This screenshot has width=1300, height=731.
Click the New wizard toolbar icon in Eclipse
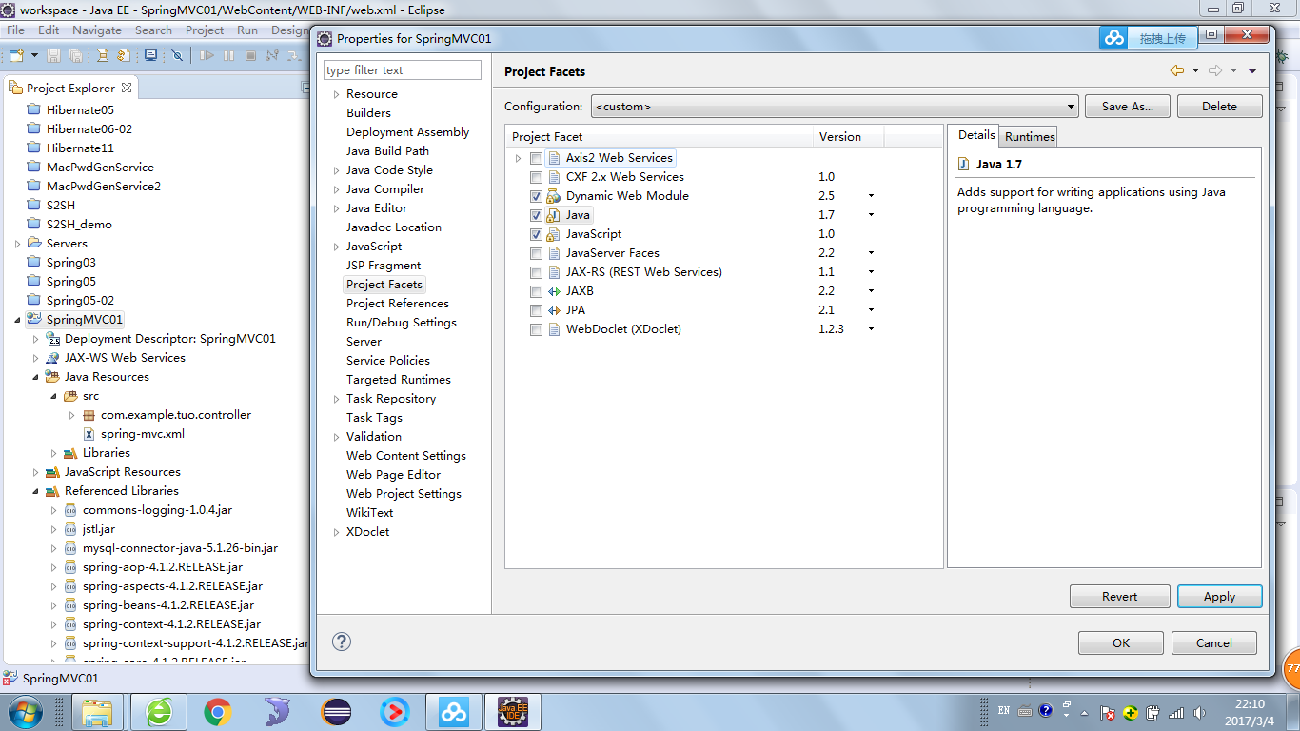(x=16, y=55)
